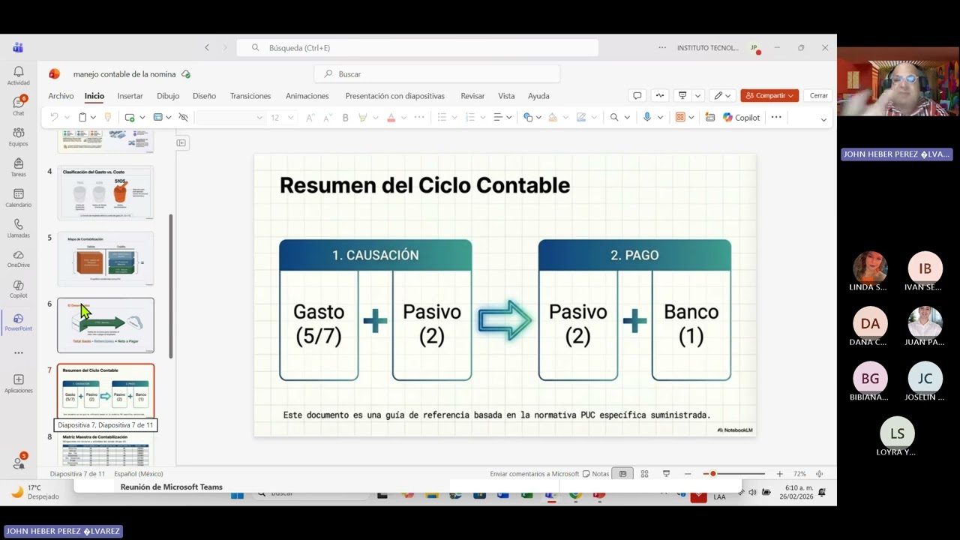Switch to the Diseño tab

coord(204,96)
